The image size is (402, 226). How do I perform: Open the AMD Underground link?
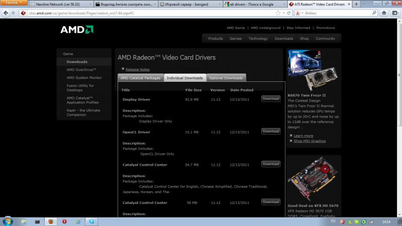(266, 28)
